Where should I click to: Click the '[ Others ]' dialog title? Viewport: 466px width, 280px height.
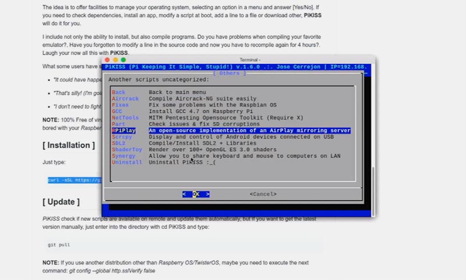coord(230,73)
